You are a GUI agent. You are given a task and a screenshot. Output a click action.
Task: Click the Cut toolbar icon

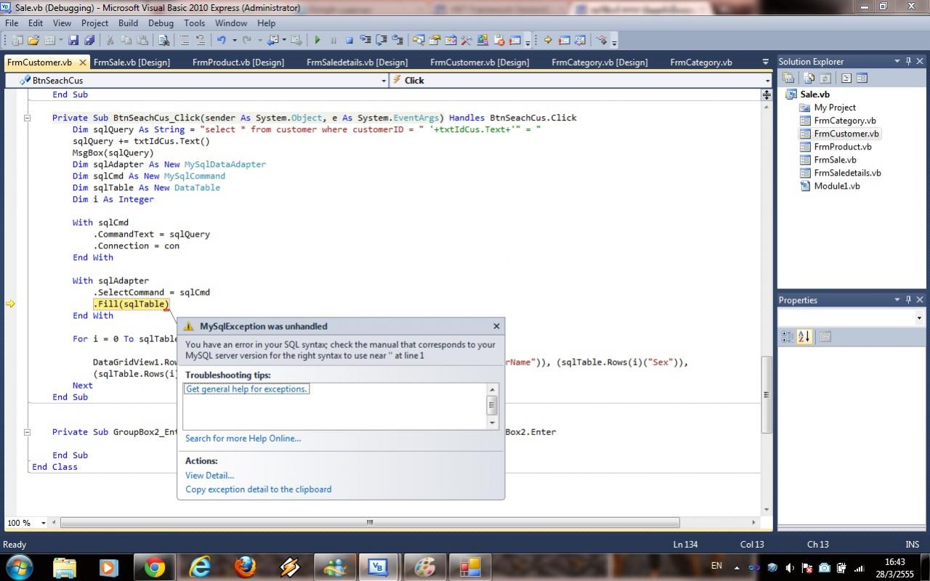110,40
